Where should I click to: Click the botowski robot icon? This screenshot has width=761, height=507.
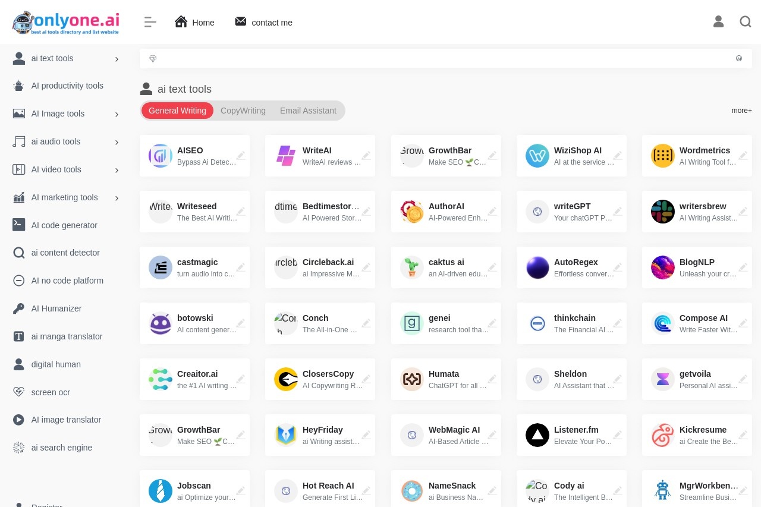(161, 323)
